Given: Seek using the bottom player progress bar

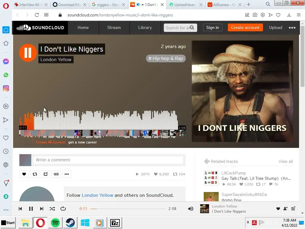Looking at the screenshot, I should point(128,209).
